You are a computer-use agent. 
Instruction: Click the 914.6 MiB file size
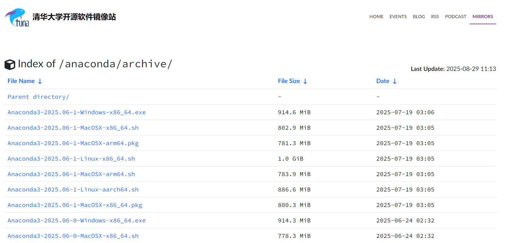click(294, 112)
